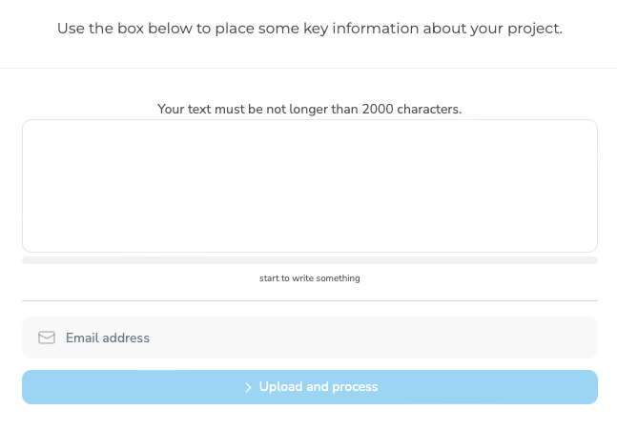Viewport: 617px width, 430px height.
Task: Select the 'Upload and process' label text
Action: coord(319,387)
